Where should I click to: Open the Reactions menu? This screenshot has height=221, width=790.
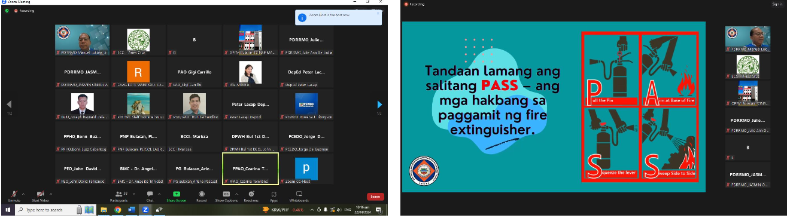(251, 196)
